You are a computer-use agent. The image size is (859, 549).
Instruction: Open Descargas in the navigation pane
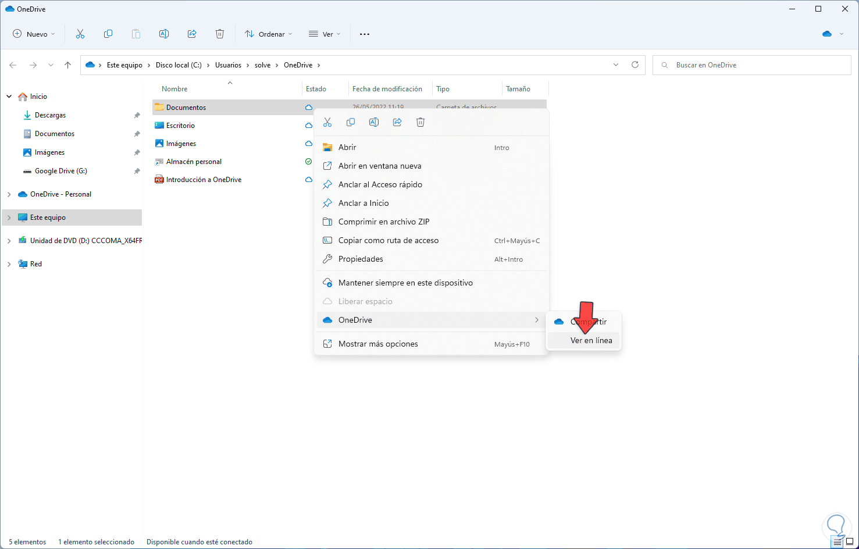[x=50, y=115]
